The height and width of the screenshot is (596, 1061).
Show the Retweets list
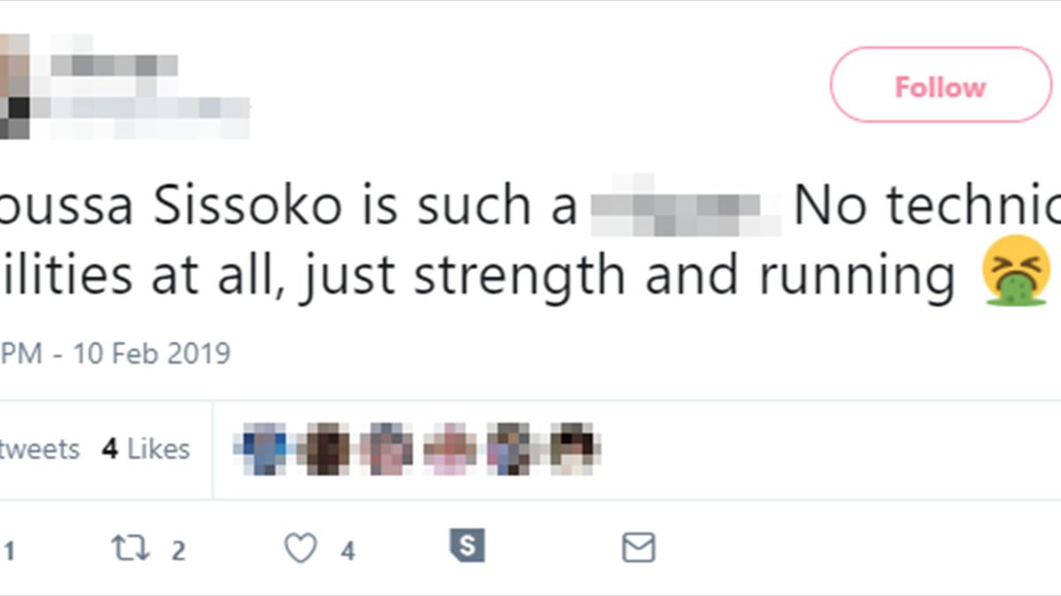pos(40,449)
